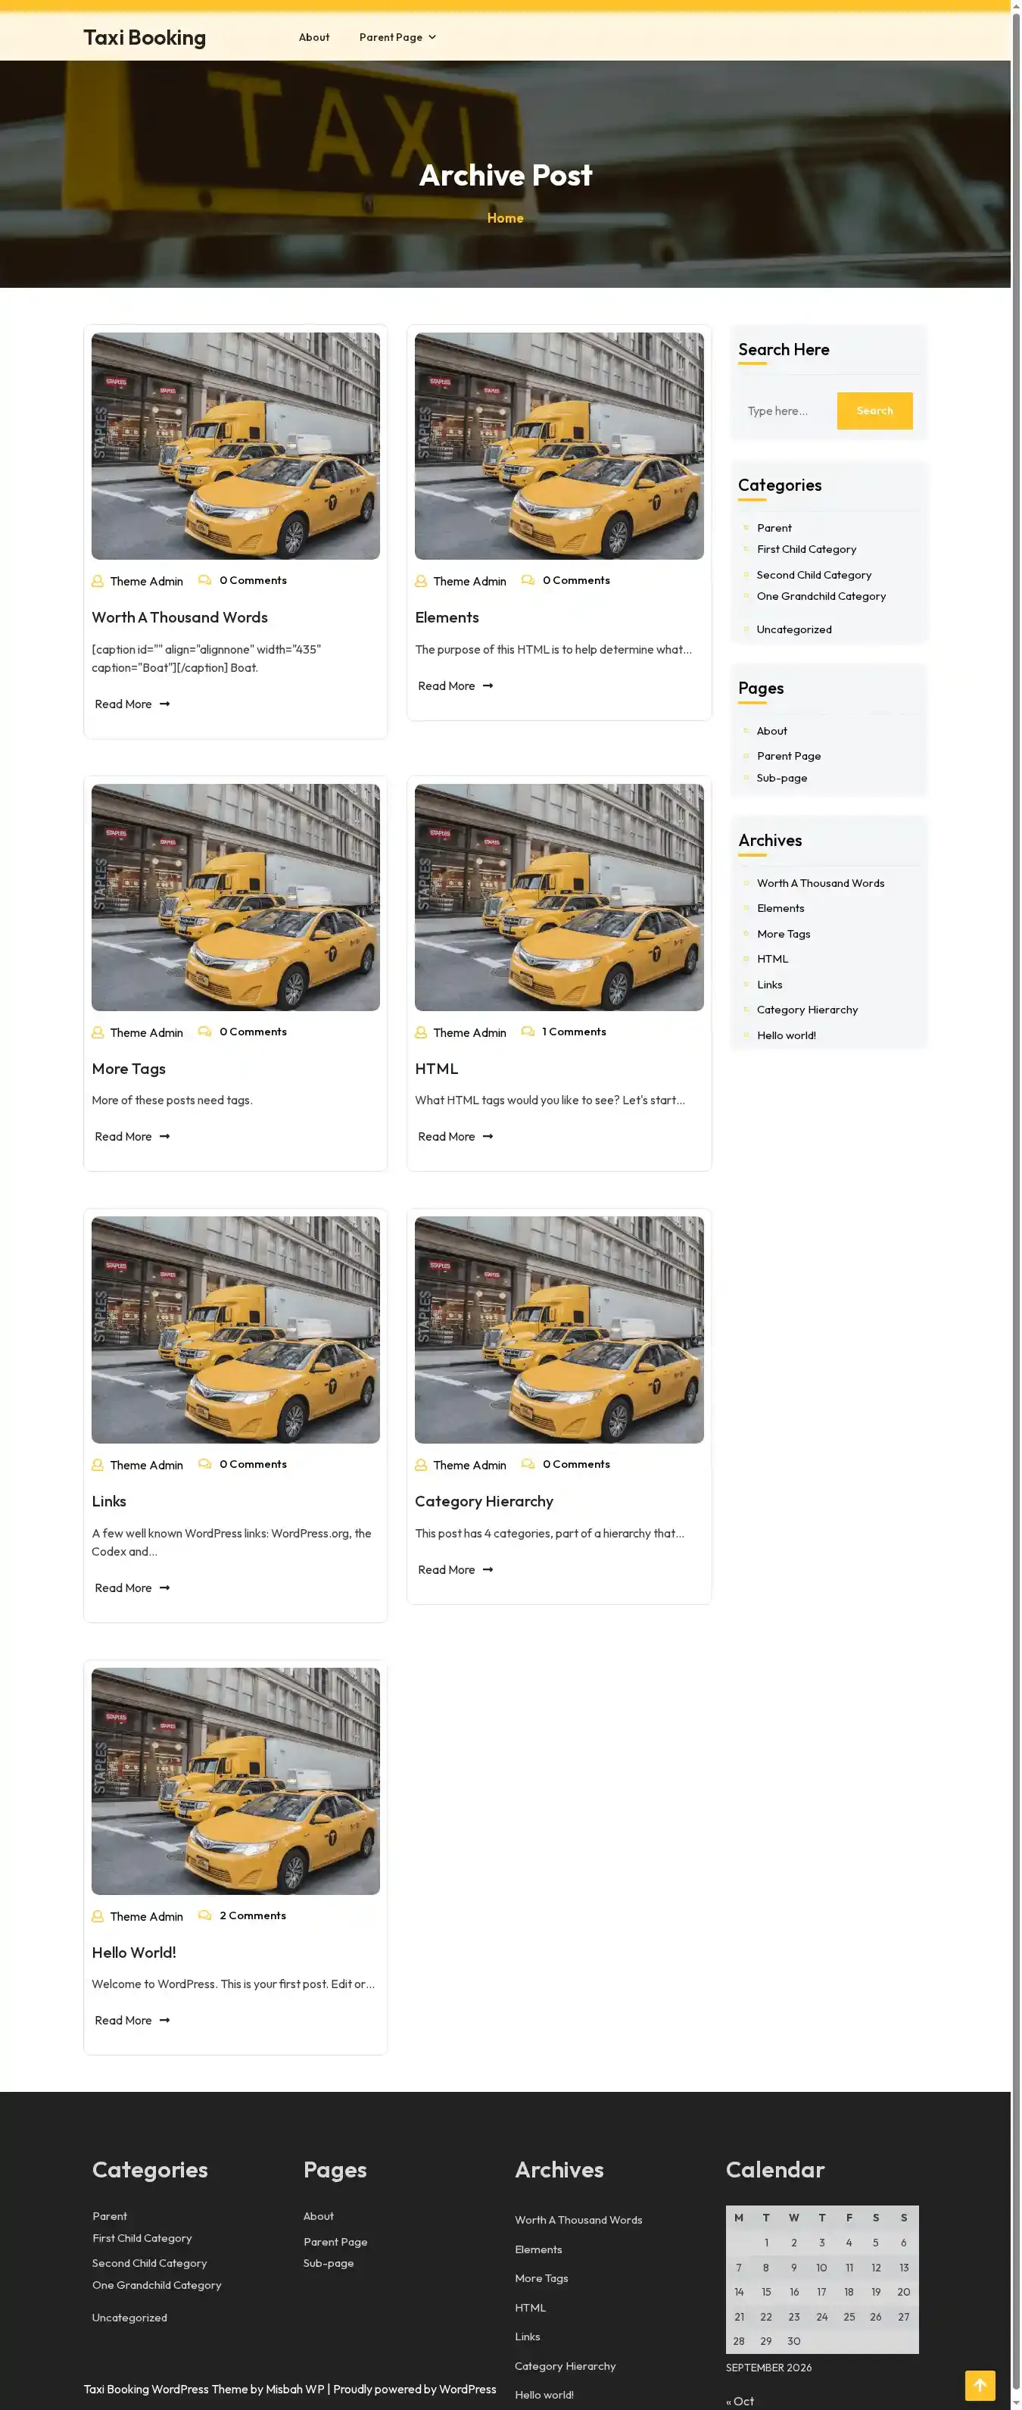Click Read More arrow on Worth A Thousand Words
Image resolution: width=1022 pixels, height=2410 pixels.
tap(164, 704)
